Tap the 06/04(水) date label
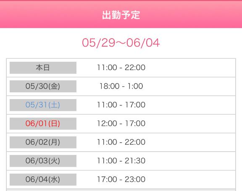Viewport: 242px width, 191px height. click(x=43, y=179)
